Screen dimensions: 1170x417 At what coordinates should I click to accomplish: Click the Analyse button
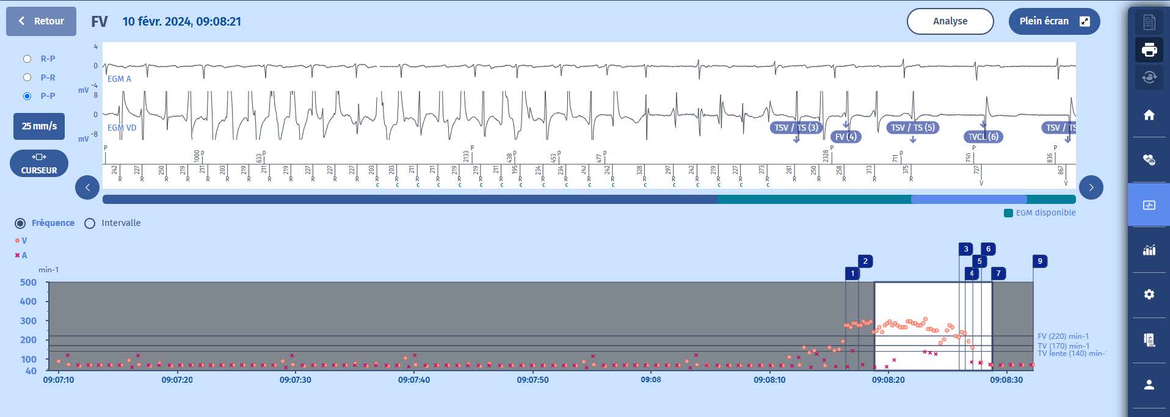click(950, 21)
